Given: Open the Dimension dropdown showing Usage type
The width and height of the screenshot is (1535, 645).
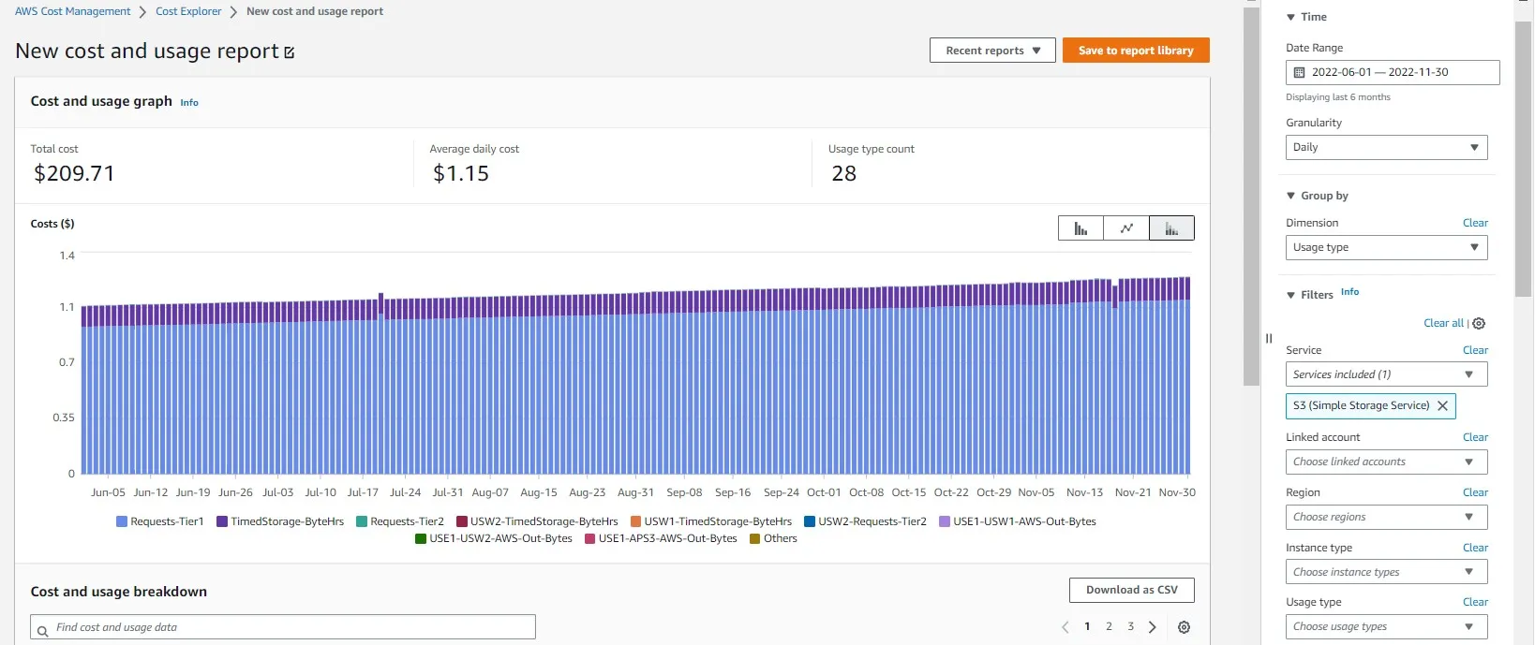Looking at the screenshot, I should [1386, 247].
